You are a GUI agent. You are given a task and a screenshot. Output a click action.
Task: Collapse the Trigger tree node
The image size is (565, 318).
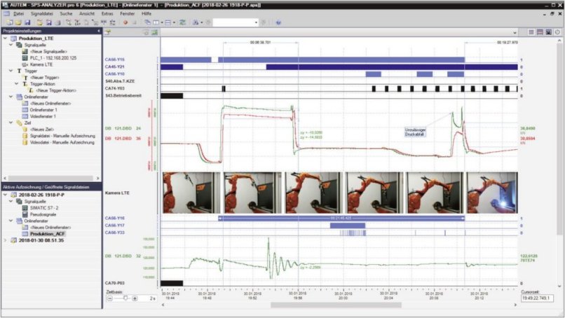click(x=11, y=71)
